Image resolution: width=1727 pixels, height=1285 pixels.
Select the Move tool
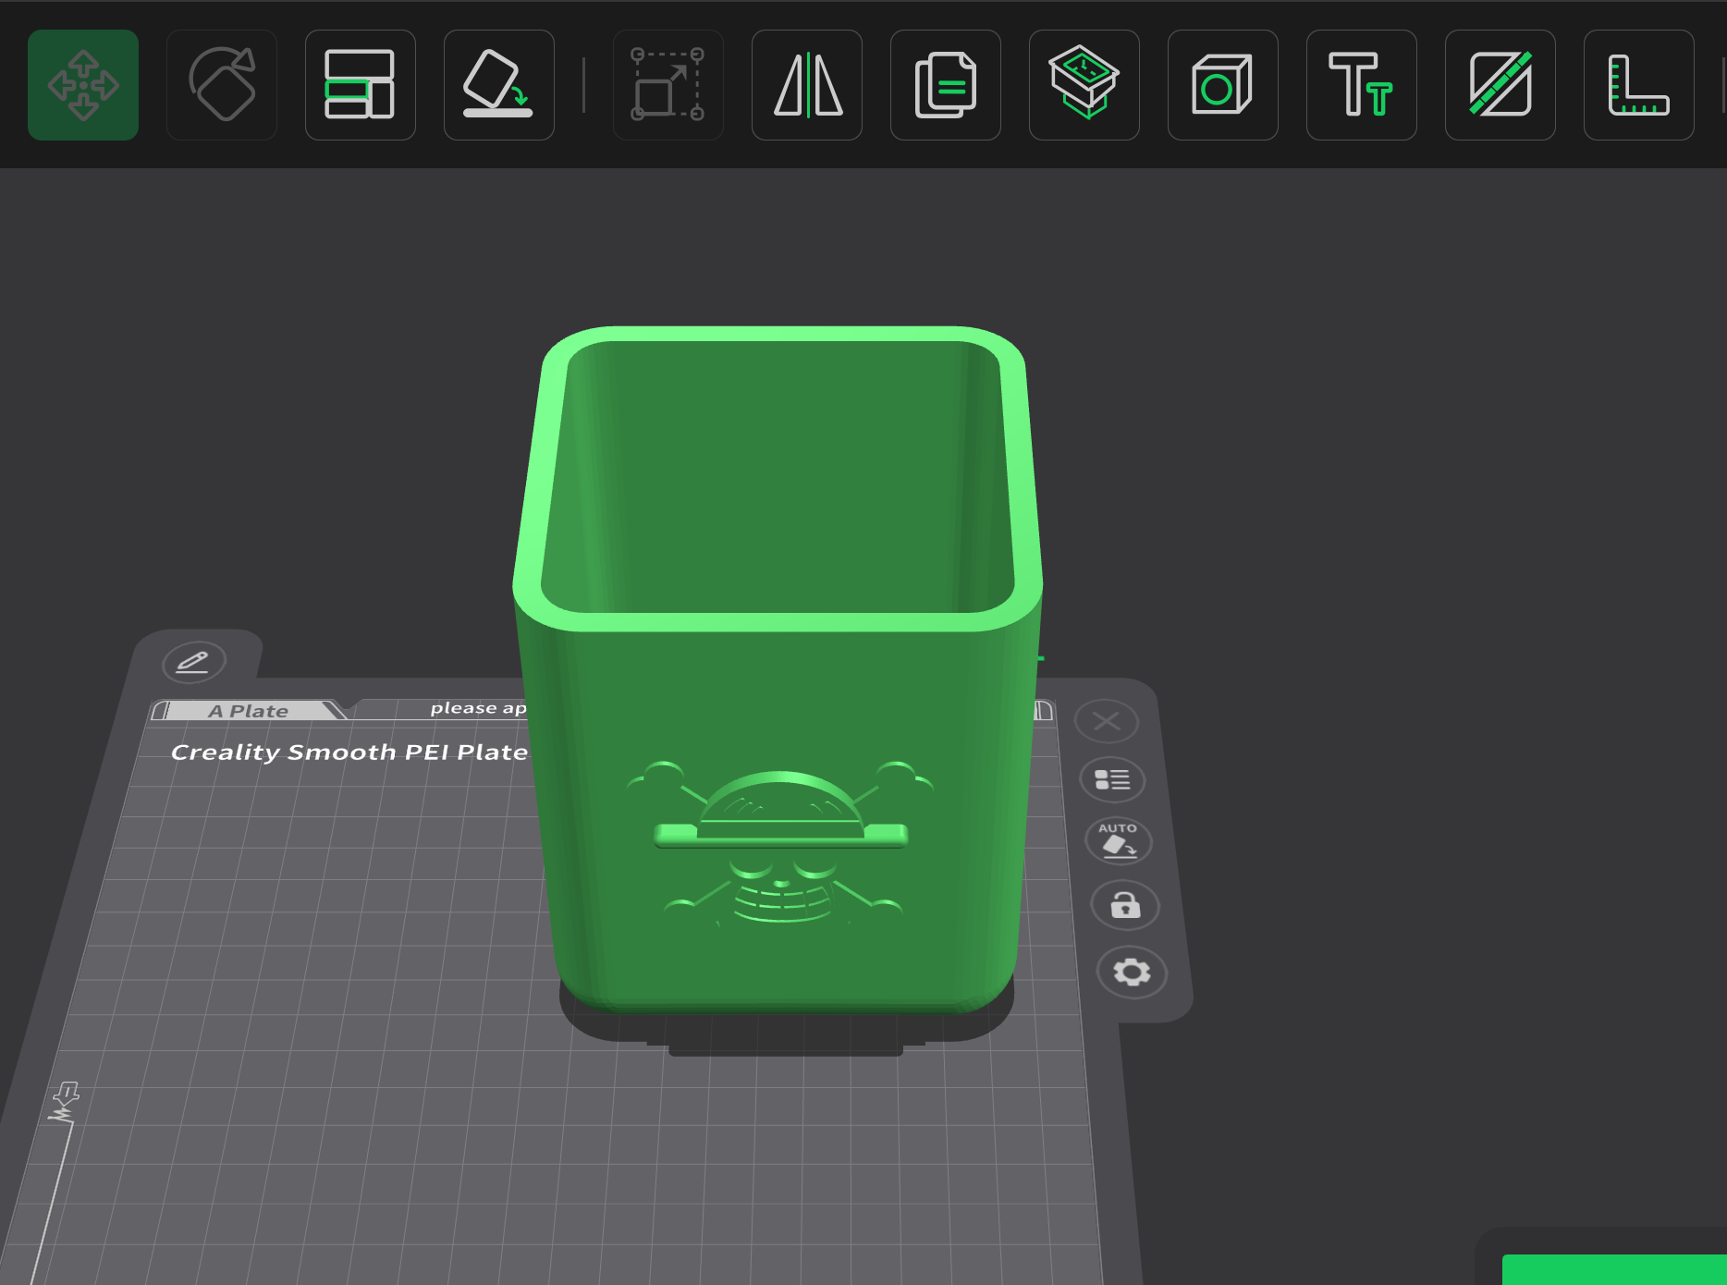[83, 85]
